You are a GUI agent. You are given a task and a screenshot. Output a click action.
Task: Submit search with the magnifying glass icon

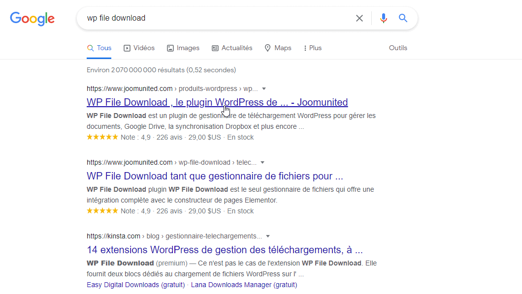coord(403,18)
